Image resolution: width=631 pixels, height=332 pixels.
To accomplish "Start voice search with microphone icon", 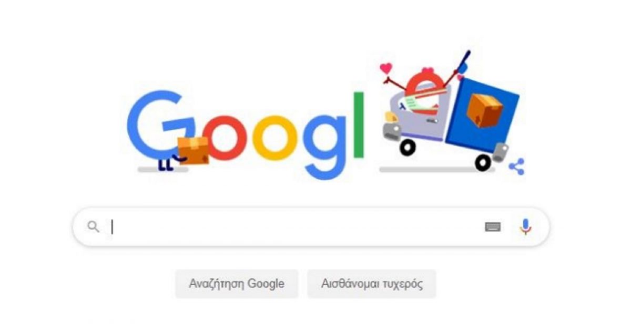I will coord(525,226).
